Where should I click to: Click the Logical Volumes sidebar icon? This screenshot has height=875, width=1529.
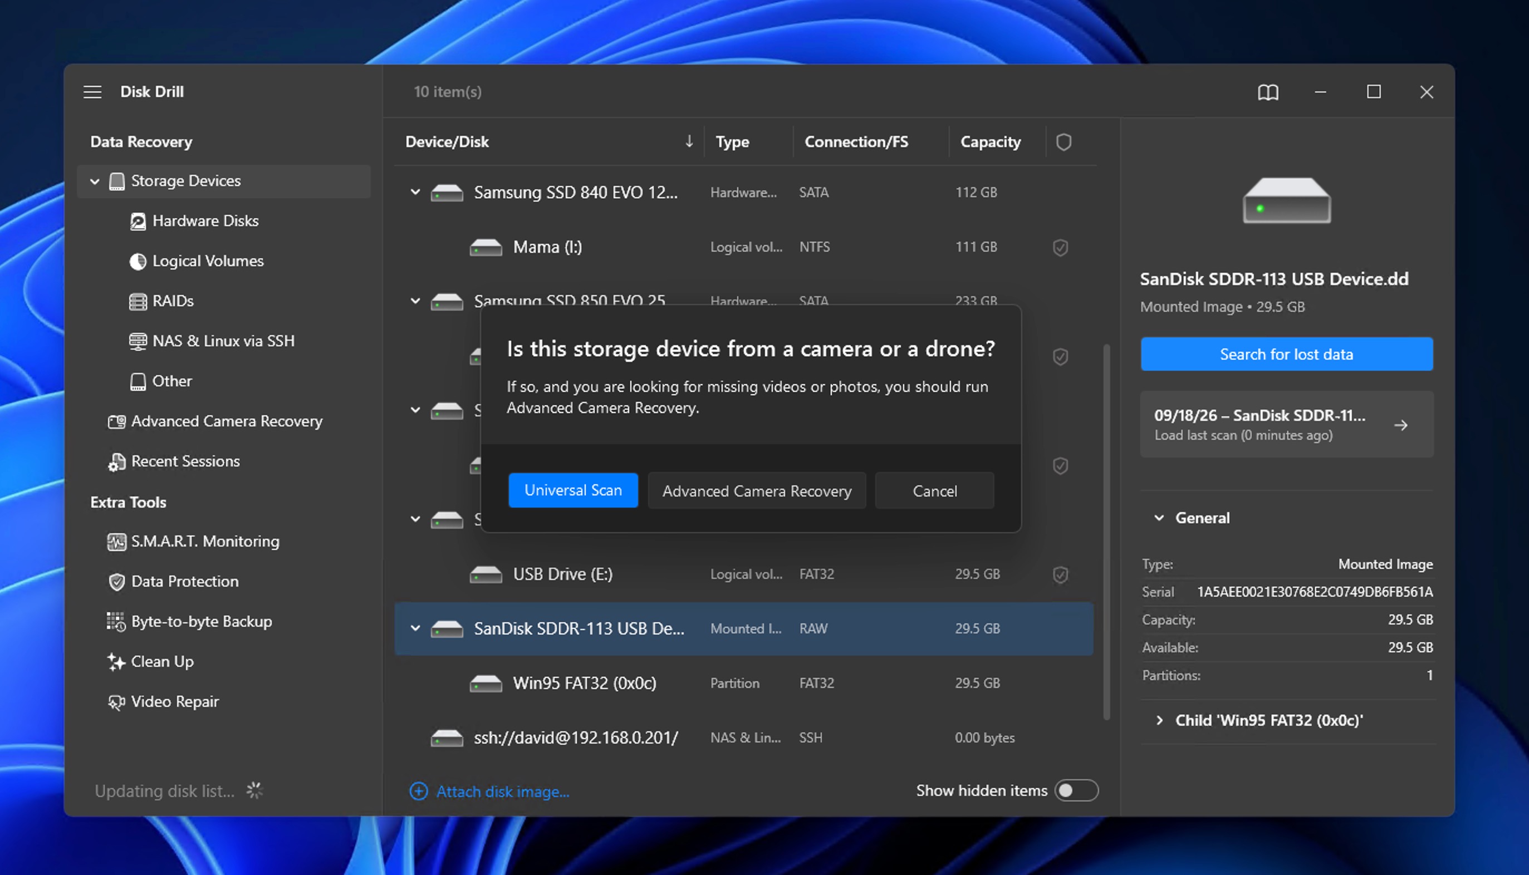click(x=138, y=261)
